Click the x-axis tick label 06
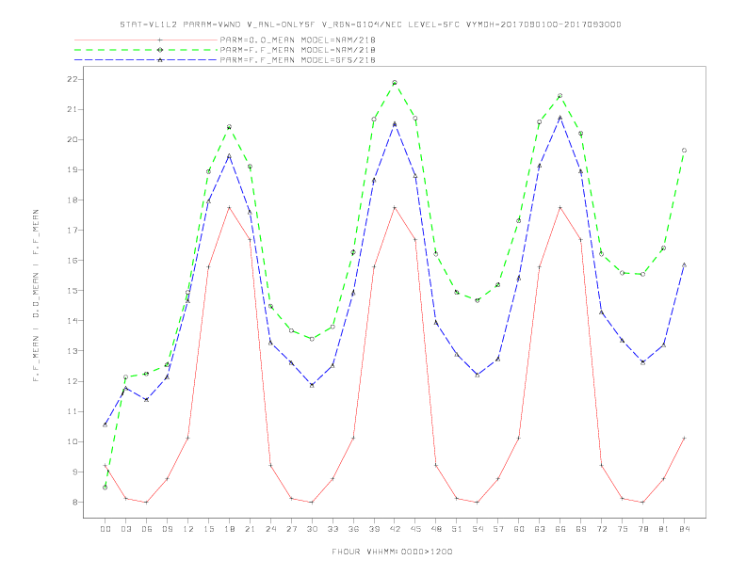The width and height of the screenshot is (746, 576). pos(147,529)
